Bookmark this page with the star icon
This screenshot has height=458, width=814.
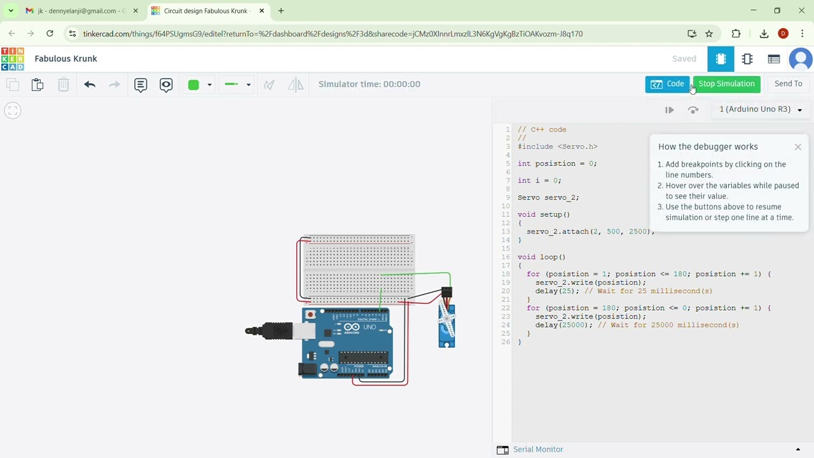709,34
